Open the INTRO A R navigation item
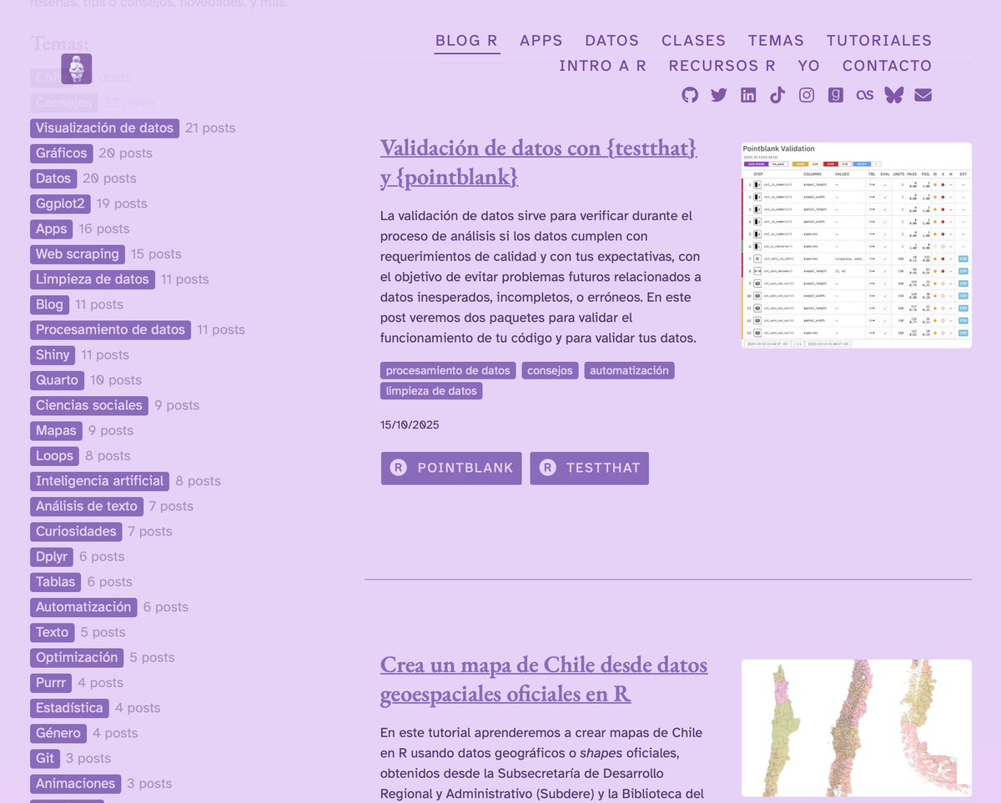This screenshot has height=803, width=1001. tap(603, 65)
